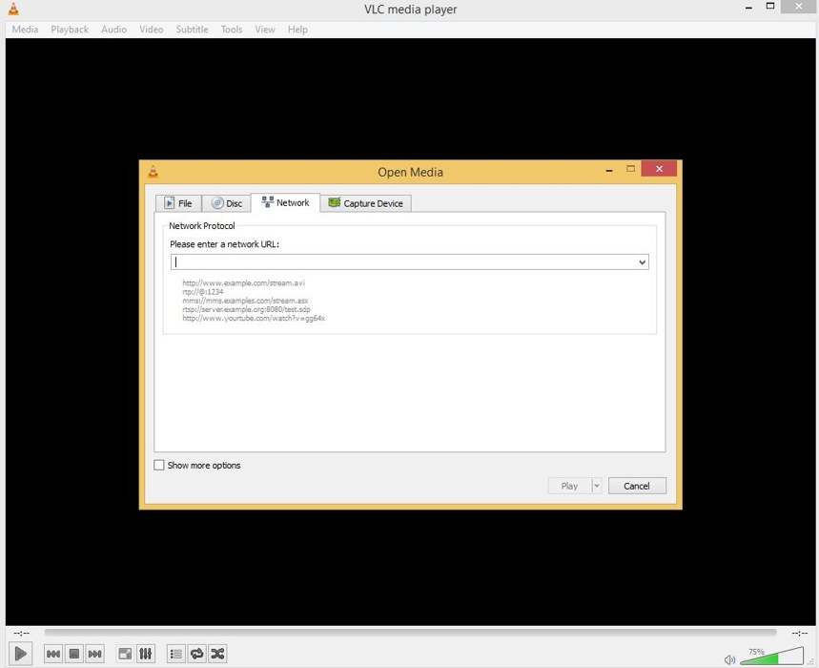Toggle fullscreen video icon

click(125, 654)
